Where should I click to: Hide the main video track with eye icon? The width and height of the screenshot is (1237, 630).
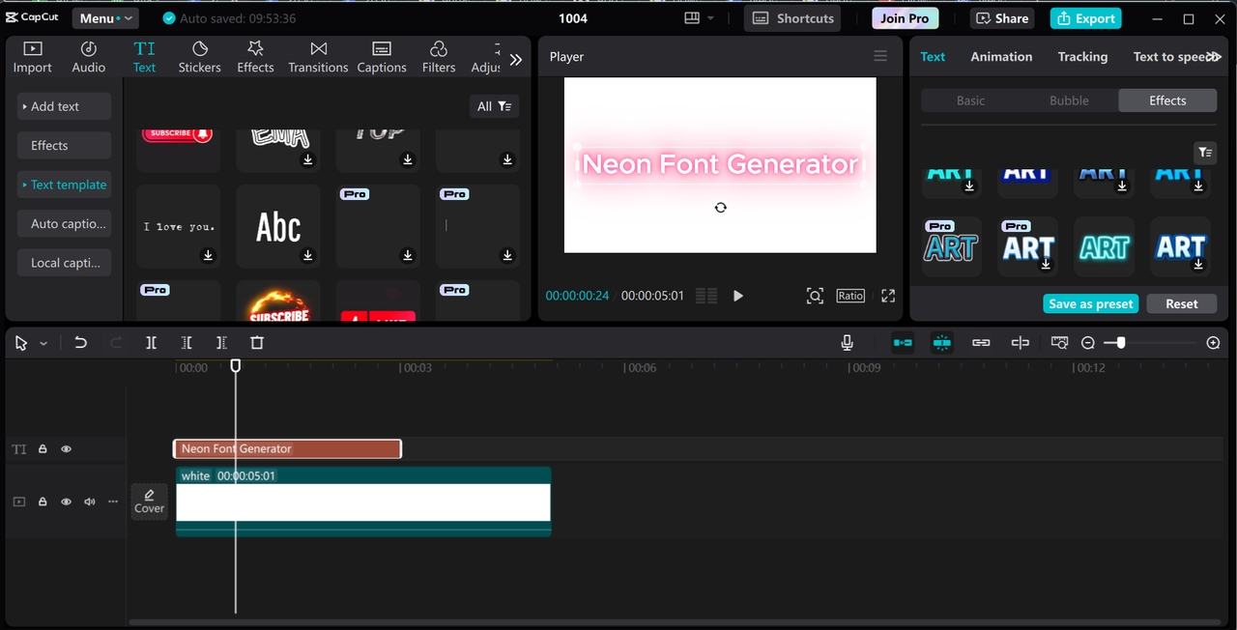pos(67,501)
